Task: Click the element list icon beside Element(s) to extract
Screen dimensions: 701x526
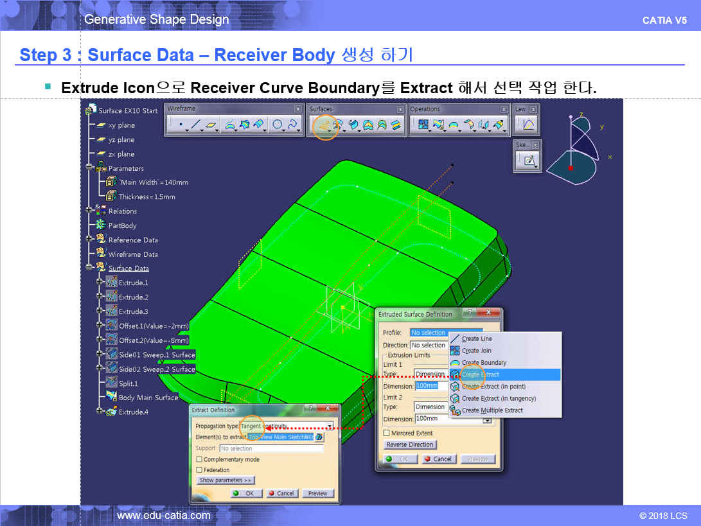Action: tap(319, 437)
